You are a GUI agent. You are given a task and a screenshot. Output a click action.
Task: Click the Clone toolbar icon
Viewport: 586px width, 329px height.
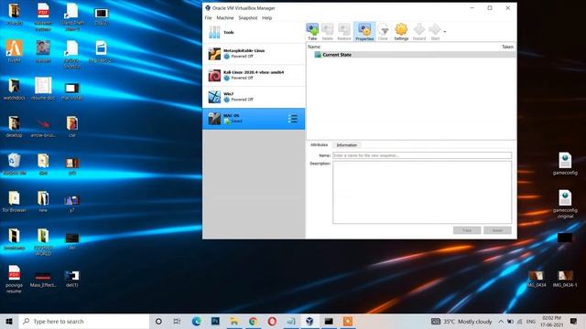click(383, 32)
